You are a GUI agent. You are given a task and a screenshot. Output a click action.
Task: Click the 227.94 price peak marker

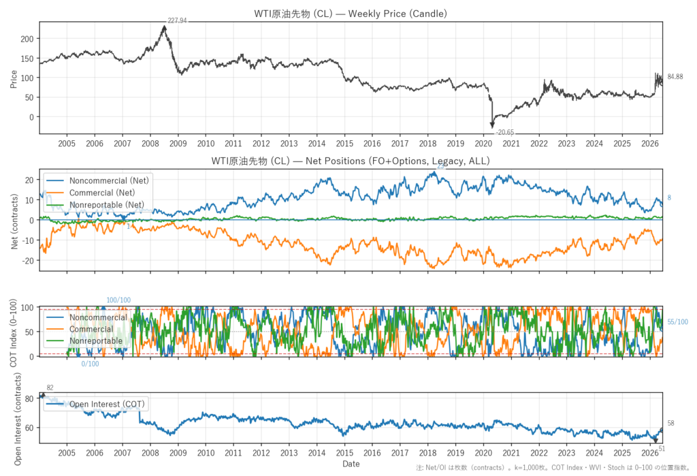[x=177, y=20]
